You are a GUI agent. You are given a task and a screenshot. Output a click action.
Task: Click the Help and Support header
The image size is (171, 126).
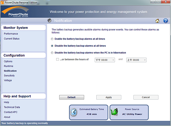coord(23,96)
